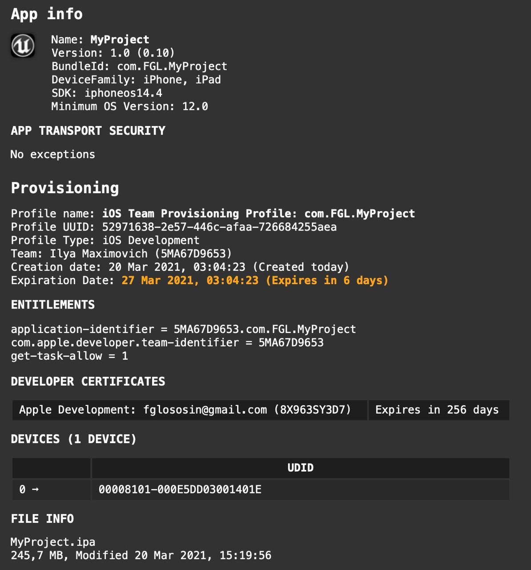This screenshot has width=531, height=570.
Task: Click the App info heading
Action: [x=47, y=14]
